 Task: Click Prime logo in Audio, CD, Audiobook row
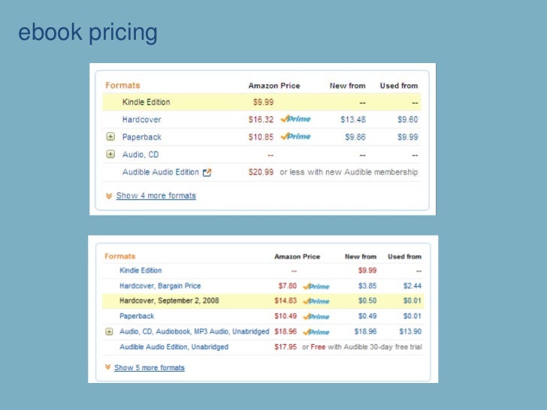316,332
